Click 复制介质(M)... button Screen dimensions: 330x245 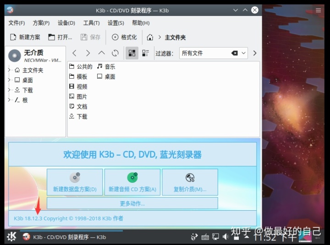point(190,182)
